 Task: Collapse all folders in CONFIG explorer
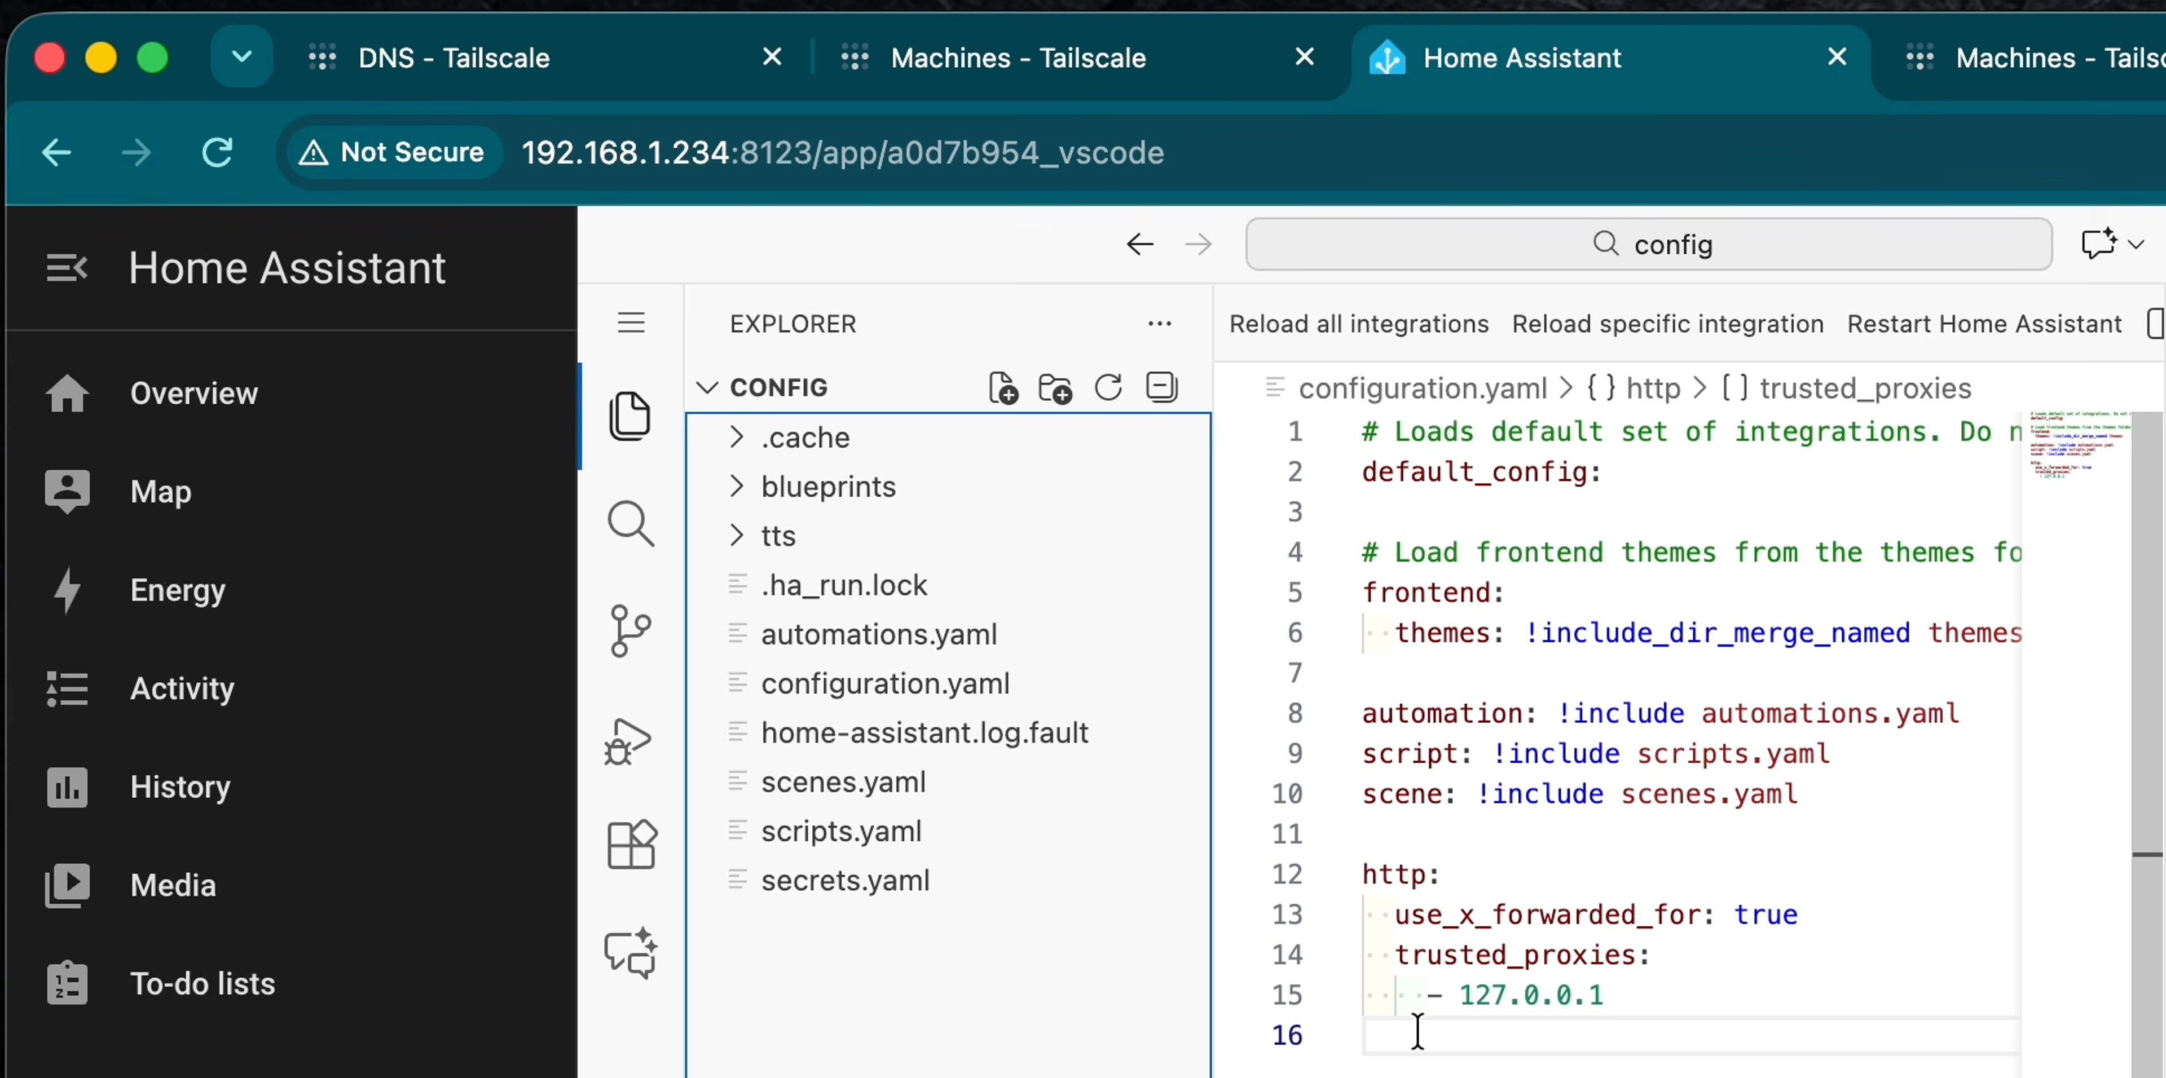1161,387
